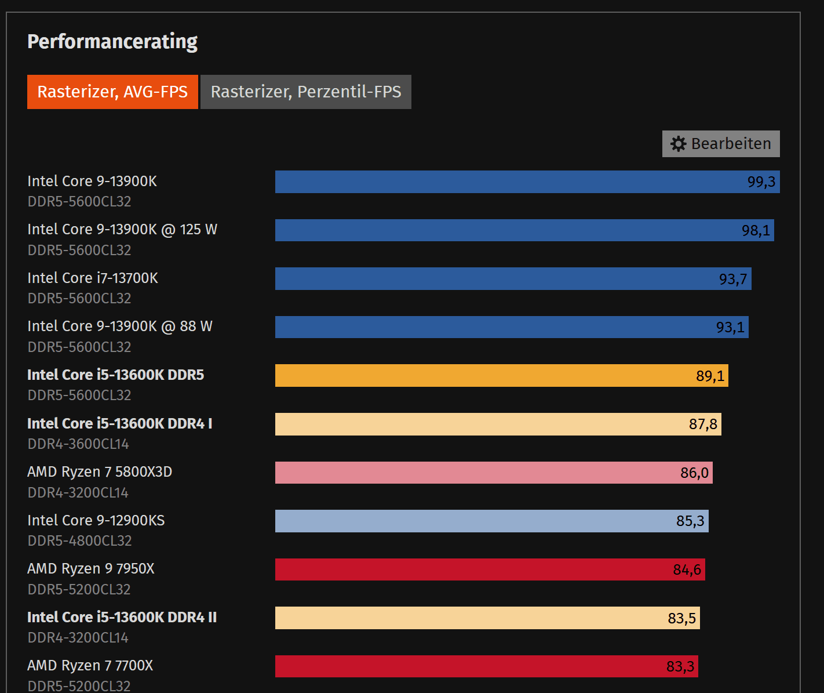Click the Intel Core 9-12900KS label
The width and height of the screenshot is (824, 693).
[96, 520]
